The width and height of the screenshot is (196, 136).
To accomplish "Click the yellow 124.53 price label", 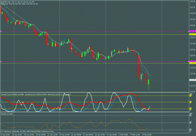I will click(x=193, y=63).
